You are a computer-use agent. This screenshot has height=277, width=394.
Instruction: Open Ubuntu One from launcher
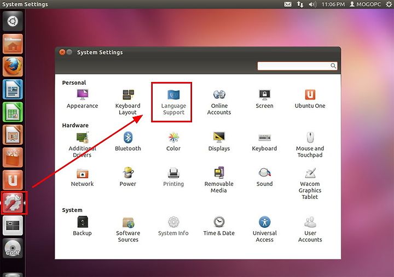click(x=13, y=180)
